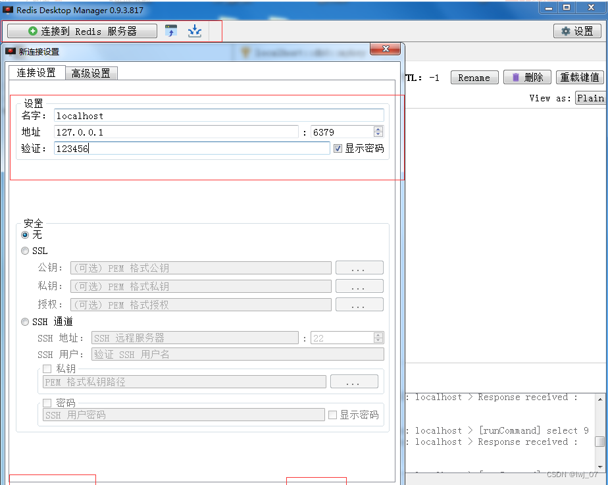Click the PEM public key path field
Viewport: 608px width, 485px height.
(x=201, y=268)
